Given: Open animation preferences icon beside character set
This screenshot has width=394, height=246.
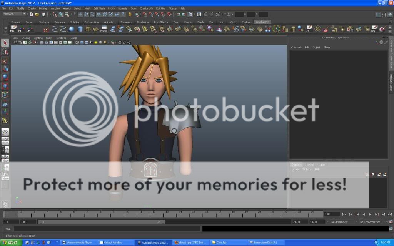Looking at the screenshot, I should (x=391, y=222).
